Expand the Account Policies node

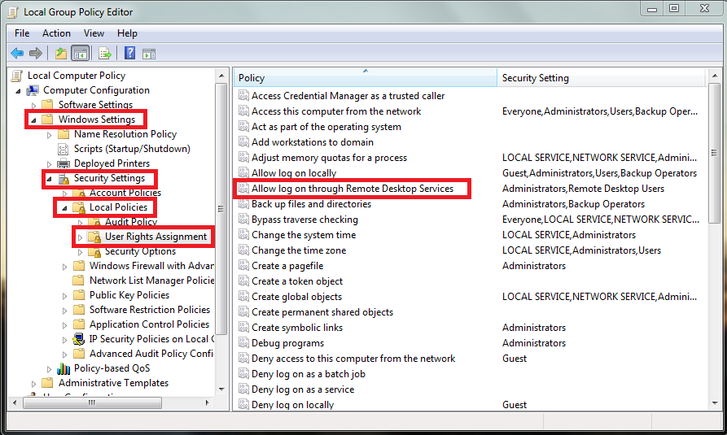pos(65,193)
